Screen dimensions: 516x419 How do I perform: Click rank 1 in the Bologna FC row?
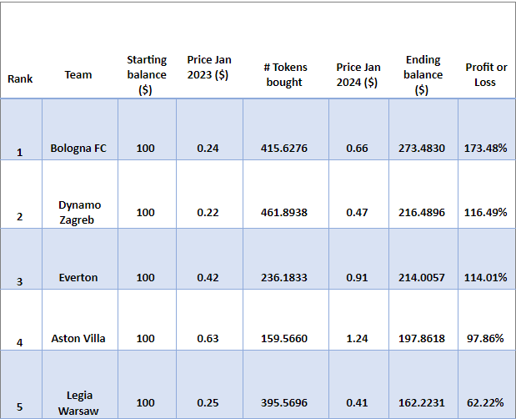tap(20, 153)
